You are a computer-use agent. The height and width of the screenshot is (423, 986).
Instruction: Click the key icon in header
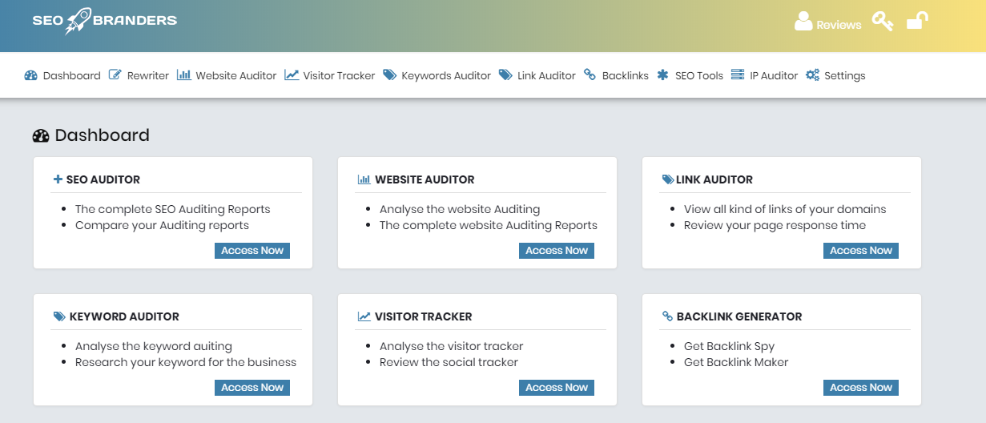pos(883,21)
